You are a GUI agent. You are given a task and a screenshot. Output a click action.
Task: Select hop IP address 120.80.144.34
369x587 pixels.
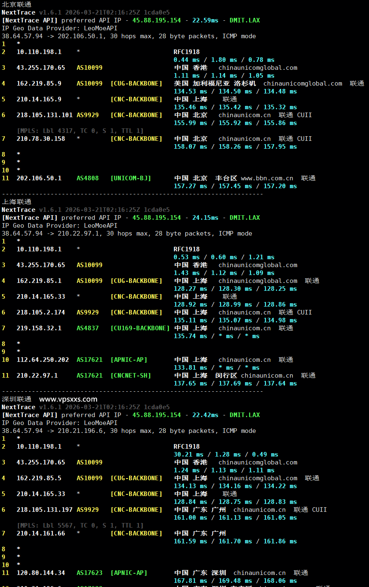click(x=41, y=573)
